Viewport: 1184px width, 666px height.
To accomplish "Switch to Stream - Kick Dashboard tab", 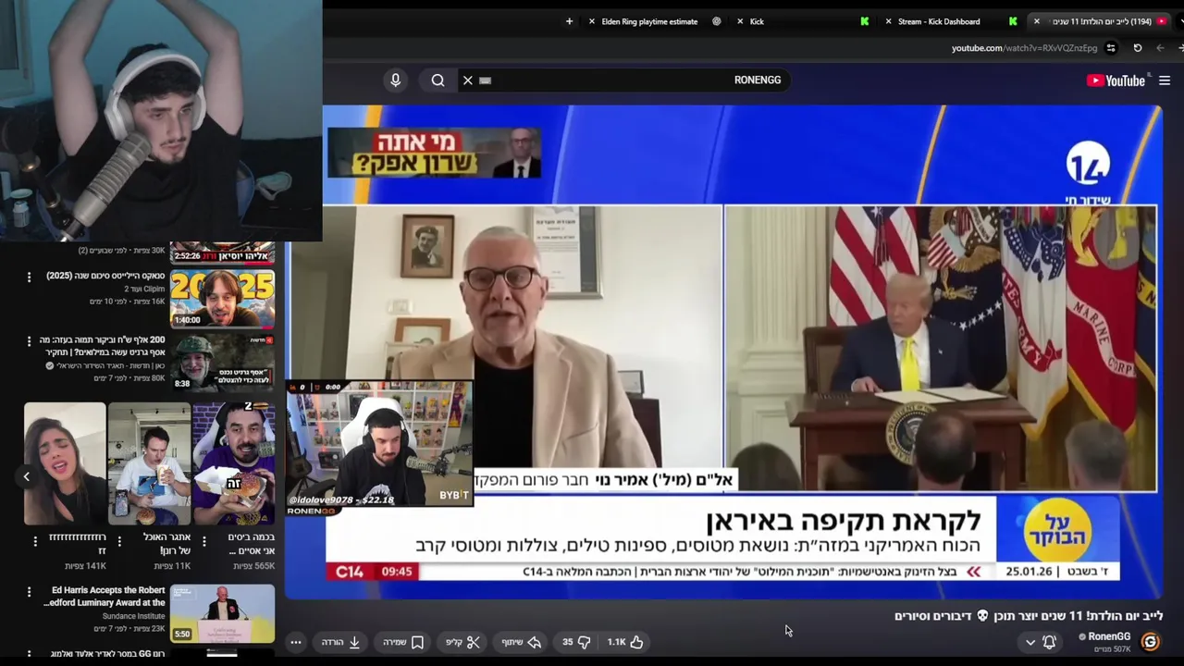I will 939,21.
